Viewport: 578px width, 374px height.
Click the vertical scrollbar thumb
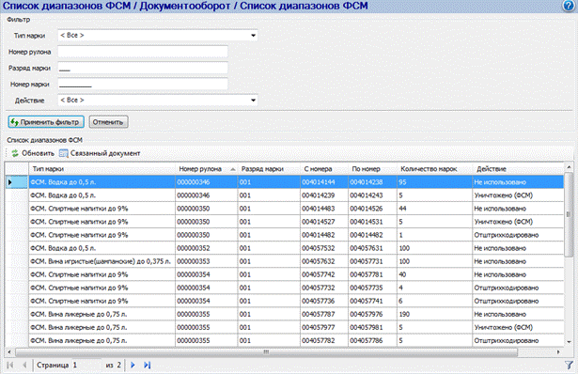tap(569, 214)
